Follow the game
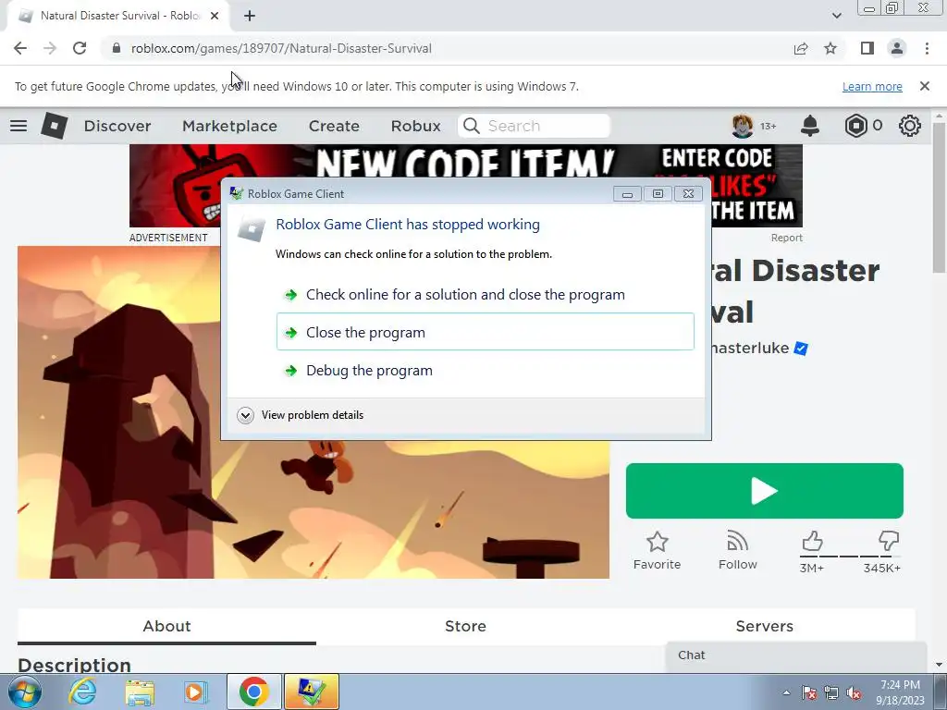This screenshot has width=947, height=710. (737, 550)
